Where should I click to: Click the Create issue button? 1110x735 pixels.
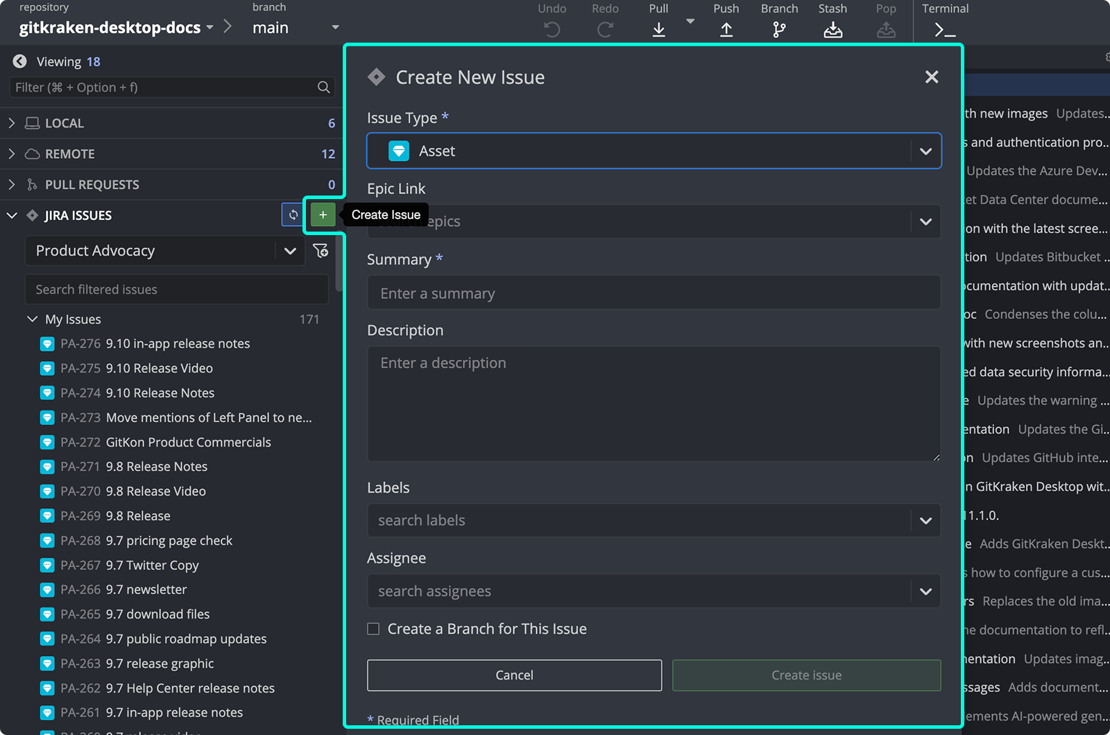(x=806, y=675)
